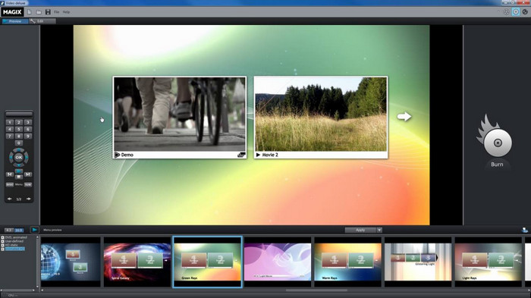Click the remote's left navigation arrow
The image size is (531, 298).
[x=11, y=157]
